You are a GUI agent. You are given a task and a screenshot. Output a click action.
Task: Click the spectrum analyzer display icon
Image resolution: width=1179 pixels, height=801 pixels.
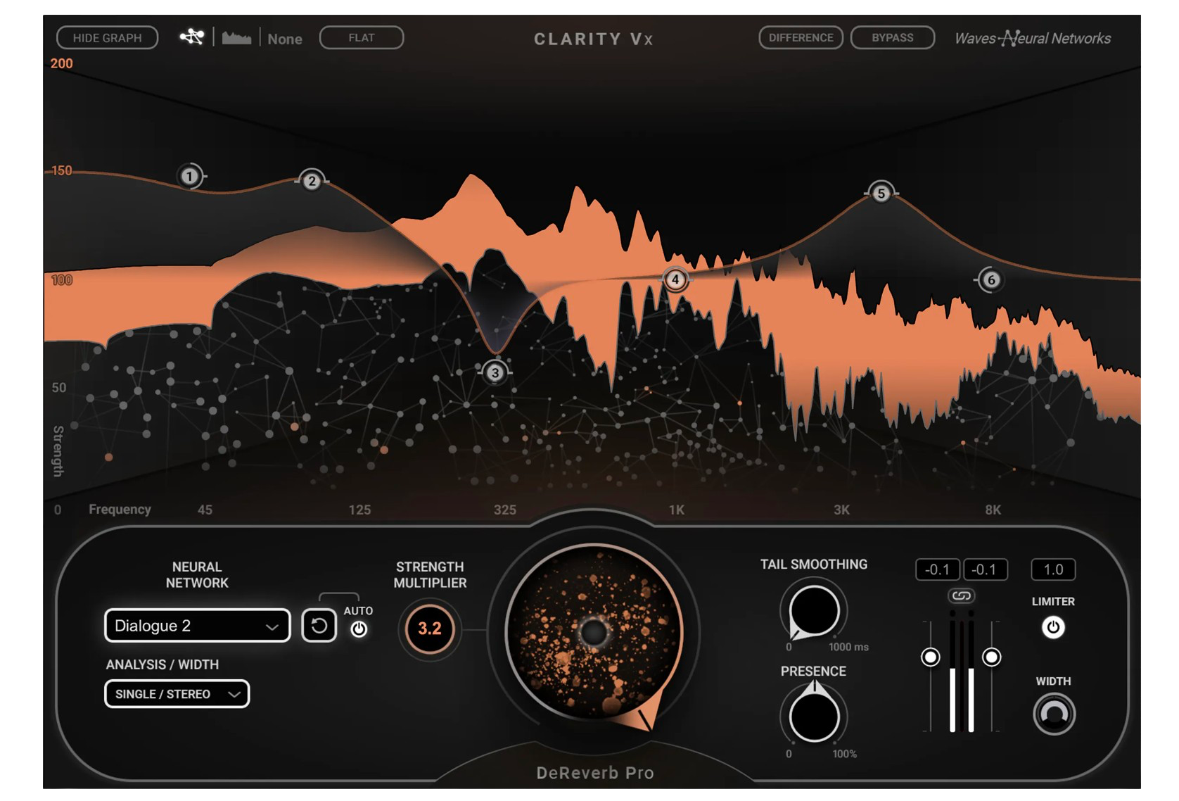[x=236, y=38]
